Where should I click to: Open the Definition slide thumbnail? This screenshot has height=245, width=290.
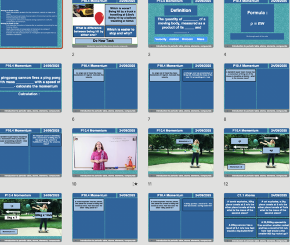(x=181, y=24)
